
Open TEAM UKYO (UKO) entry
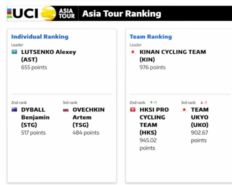pyautogui.click(x=200, y=117)
